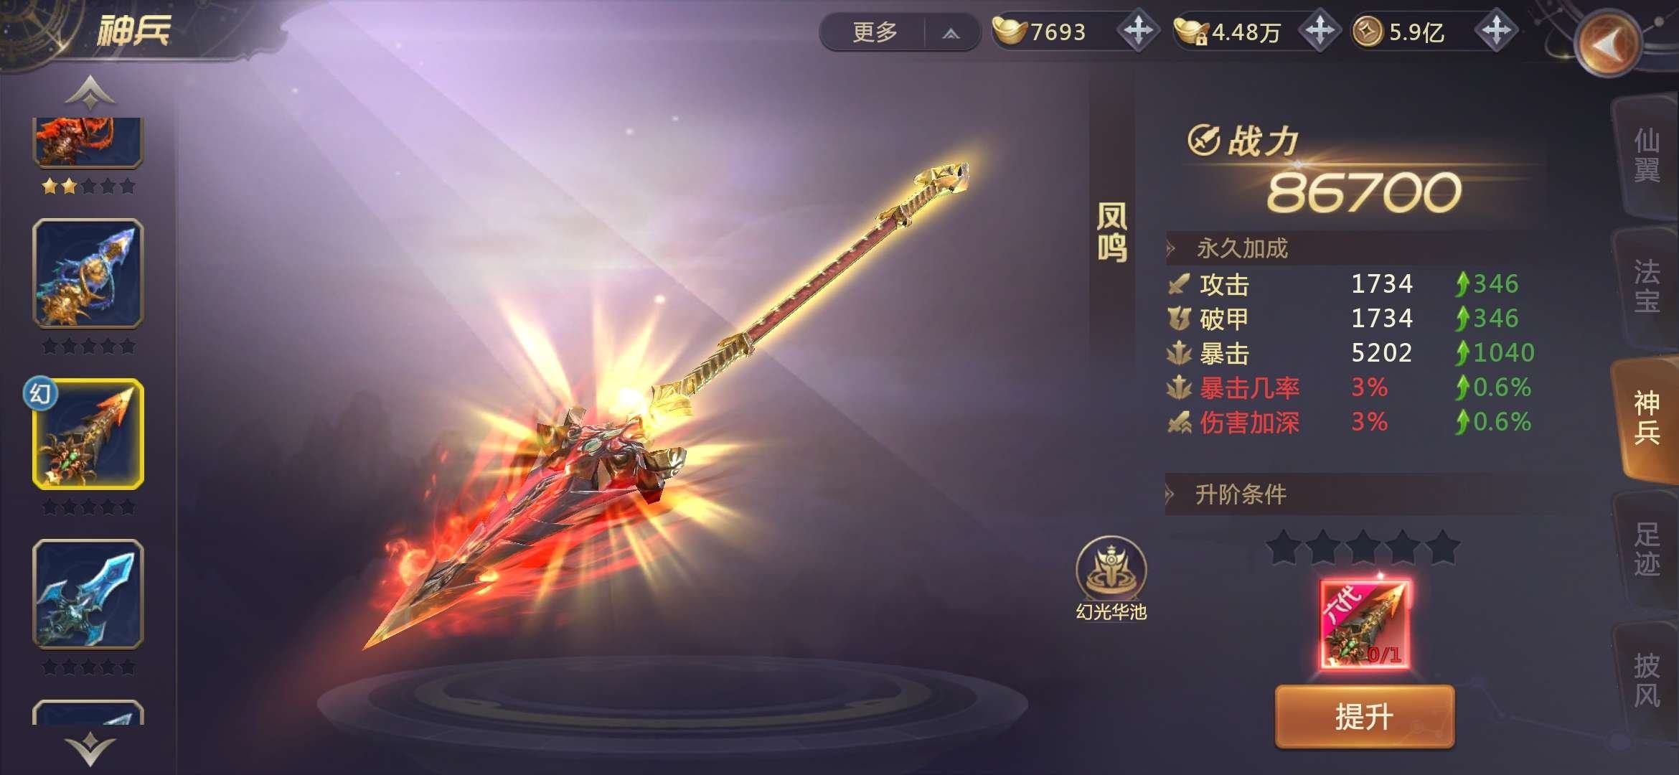1679x775 pixels.
Task: Open the 幻光华池 emblem icon
Action: pyautogui.click(x=1111, y=568)
